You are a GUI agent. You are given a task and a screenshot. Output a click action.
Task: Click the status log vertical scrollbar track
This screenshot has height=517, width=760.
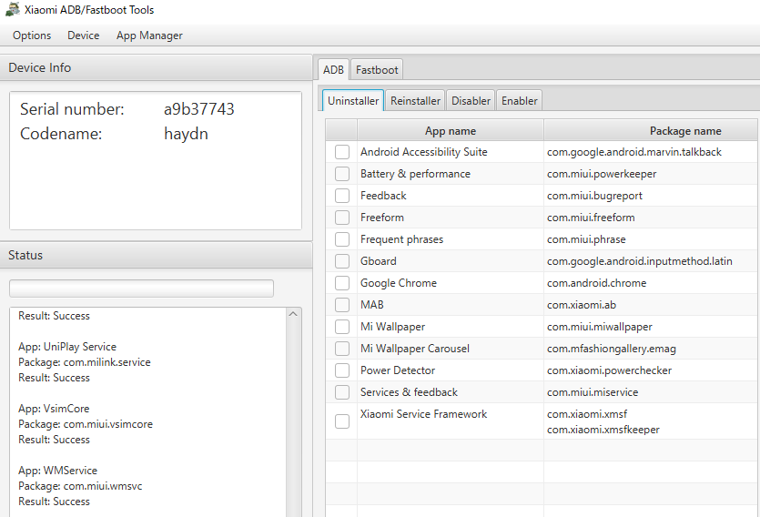point(293,417)
